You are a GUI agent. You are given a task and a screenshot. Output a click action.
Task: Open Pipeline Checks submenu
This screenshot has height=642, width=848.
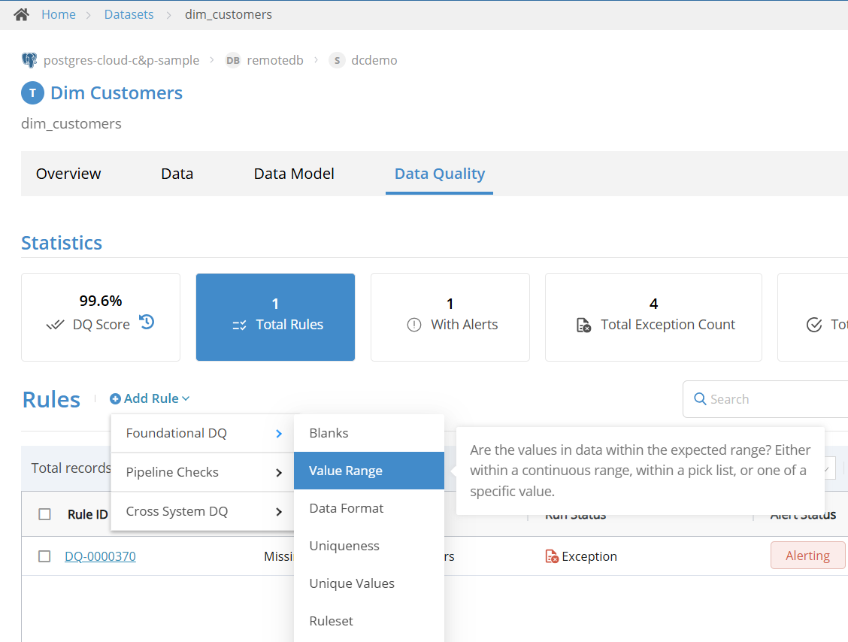pyautogui.click(x=202, y=472)
